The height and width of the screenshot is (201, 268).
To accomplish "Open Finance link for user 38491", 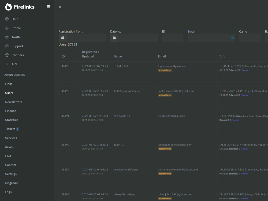I will pos(235,120).
